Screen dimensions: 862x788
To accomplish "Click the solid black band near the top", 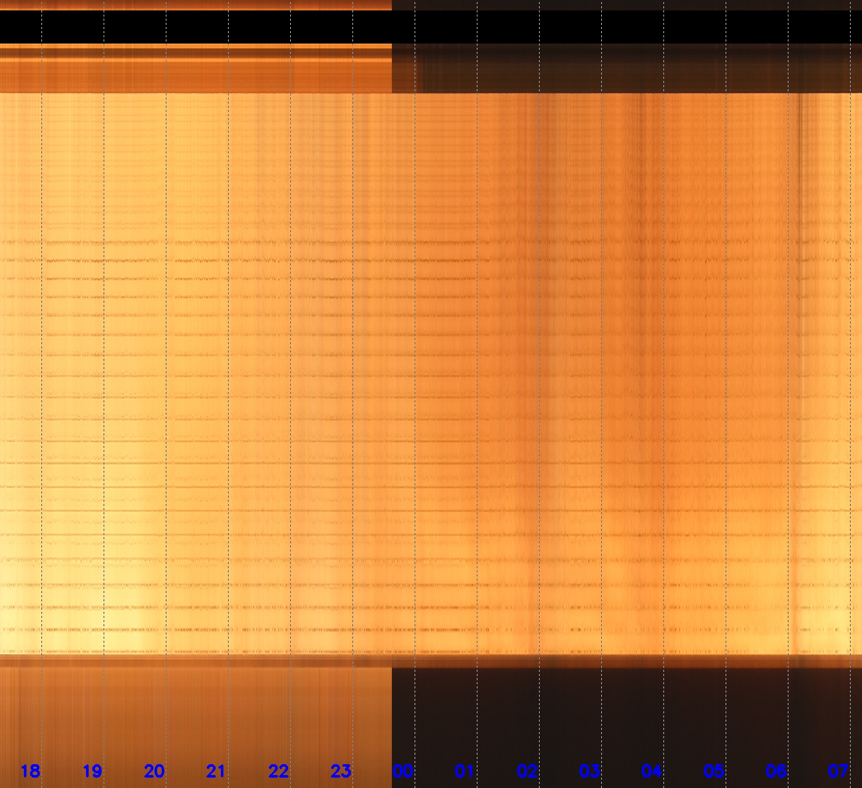I will [x=430, y=27].
